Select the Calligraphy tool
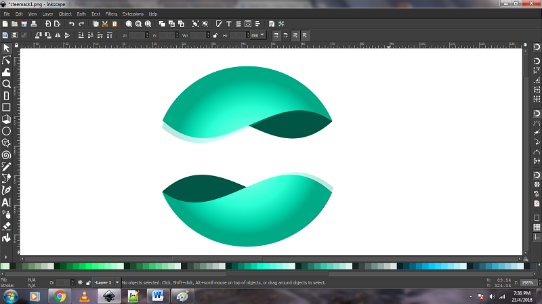This screenshot has width=542, height=304. click(x=6, y=190)
